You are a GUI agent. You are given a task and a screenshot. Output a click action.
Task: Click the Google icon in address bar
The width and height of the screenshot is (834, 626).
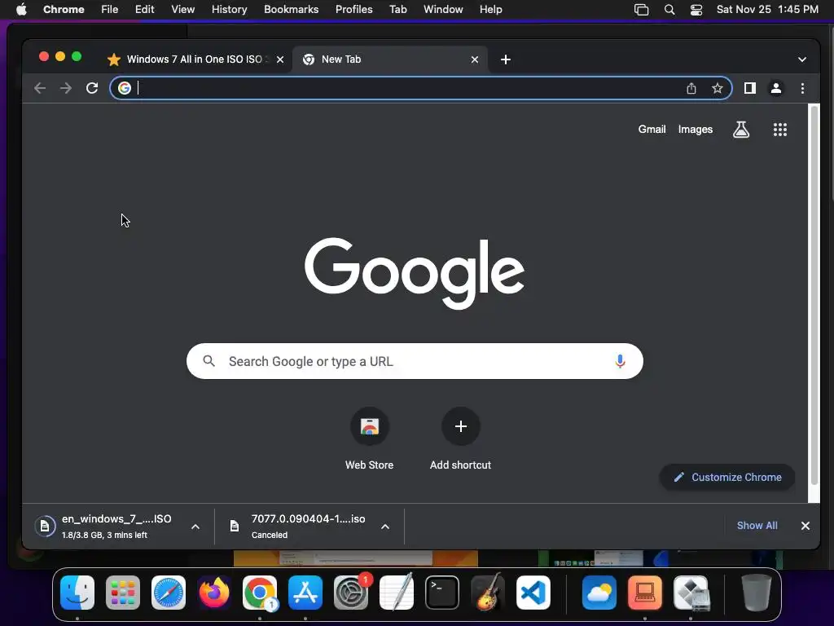[125, 88]
